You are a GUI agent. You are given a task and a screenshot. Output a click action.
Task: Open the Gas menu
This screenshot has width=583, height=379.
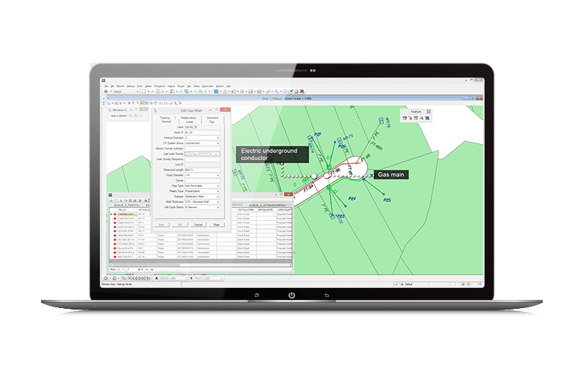(189, 86)
